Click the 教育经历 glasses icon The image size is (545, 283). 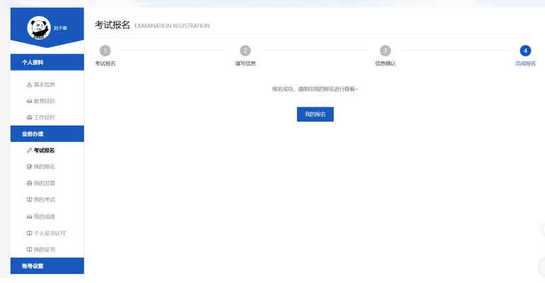29,101
